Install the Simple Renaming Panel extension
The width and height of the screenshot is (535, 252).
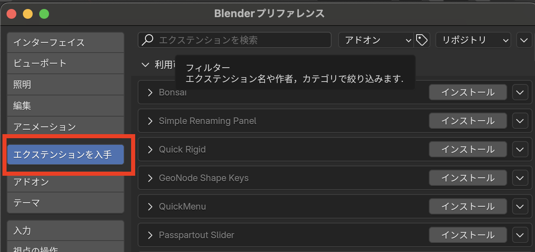point(468,121)
